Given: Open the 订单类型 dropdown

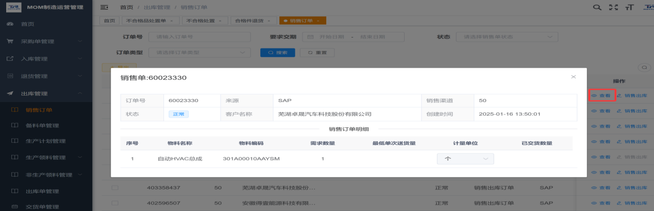Looking at the screenshot, I should pos(199,52).
